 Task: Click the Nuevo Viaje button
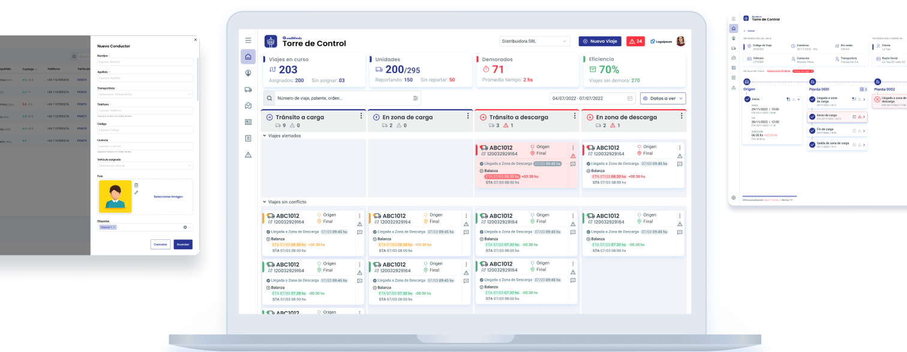(x=599, y=41)
